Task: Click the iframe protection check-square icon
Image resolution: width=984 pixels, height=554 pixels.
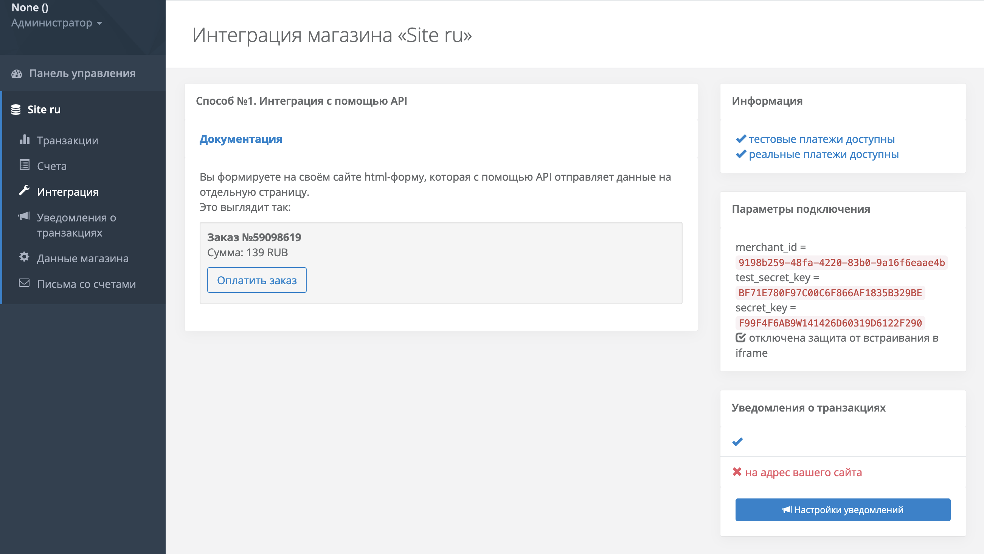Action: coord(741,337)
